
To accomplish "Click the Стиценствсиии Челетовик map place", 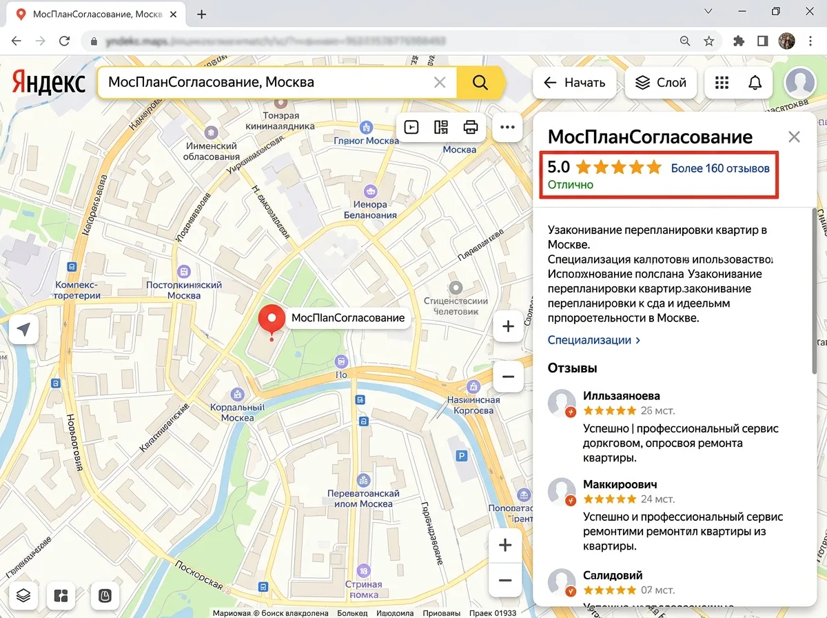I will 456,299.
